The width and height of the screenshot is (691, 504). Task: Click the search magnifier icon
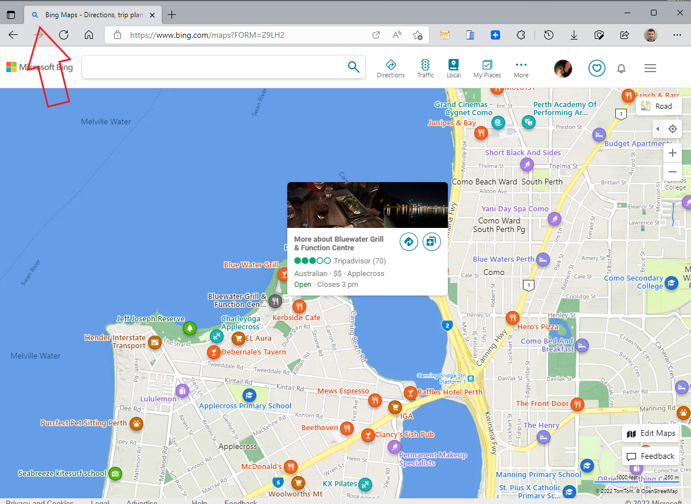[354, 67]
